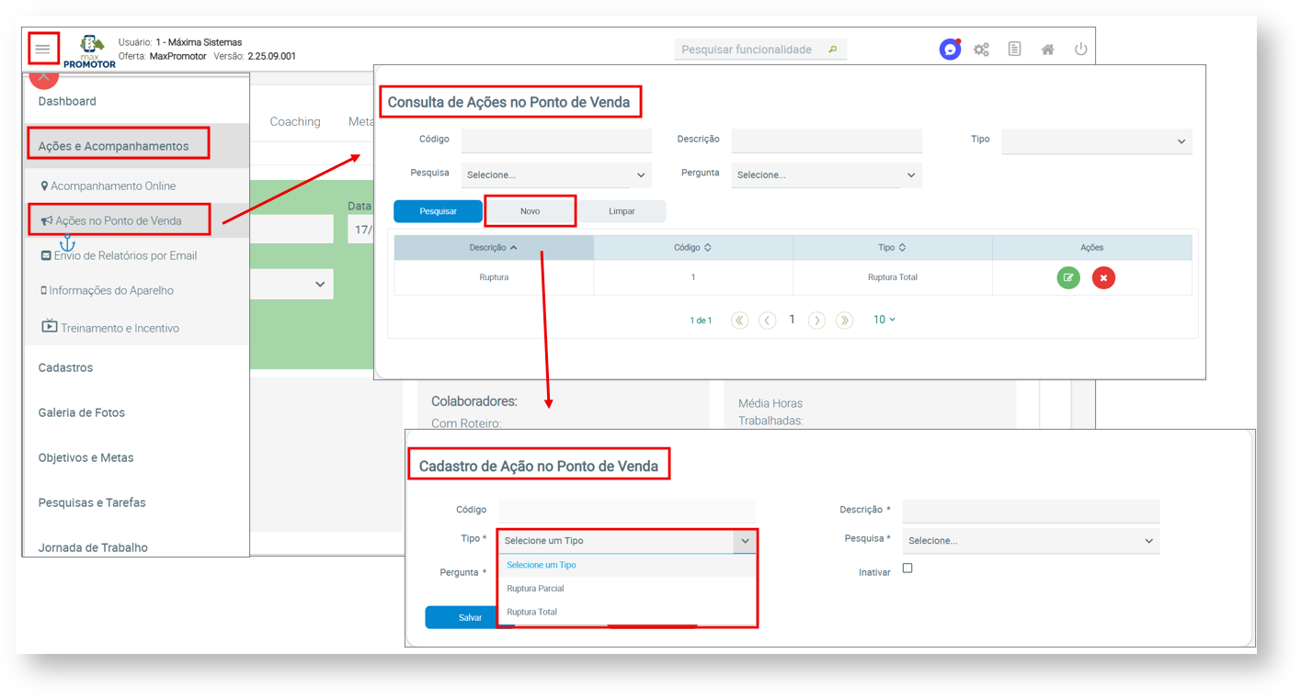This screenshot has height=698, width=1301.
Task: Open the page size 10 dropdown
Action: coord(884,320)
